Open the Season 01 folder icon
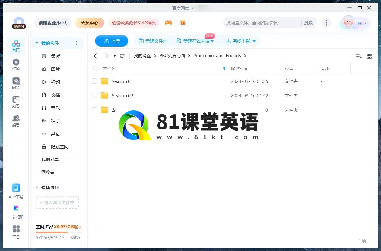 point(104,81)
